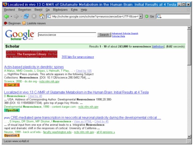
Task: Open the Scholar Help link
Action: click(118, 36)
